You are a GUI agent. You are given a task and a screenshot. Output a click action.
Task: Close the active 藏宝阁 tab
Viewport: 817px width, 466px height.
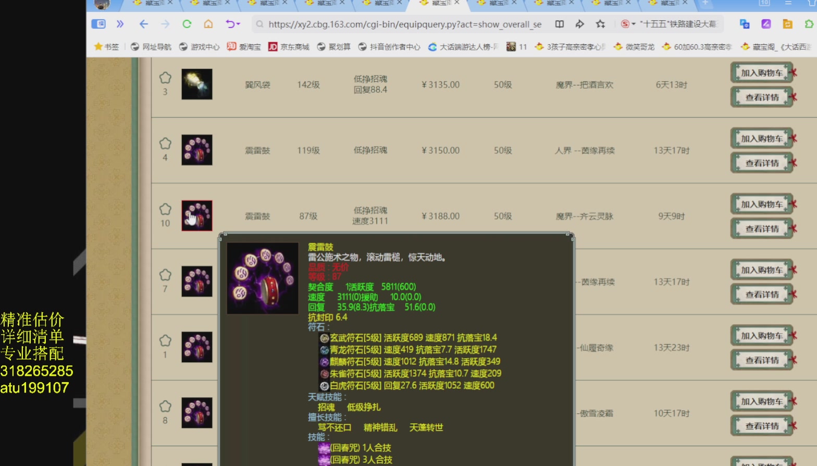(457, 3)
